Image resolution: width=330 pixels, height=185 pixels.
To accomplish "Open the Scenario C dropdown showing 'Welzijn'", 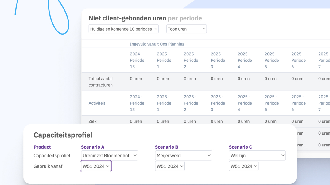I will tap(257, 155).
